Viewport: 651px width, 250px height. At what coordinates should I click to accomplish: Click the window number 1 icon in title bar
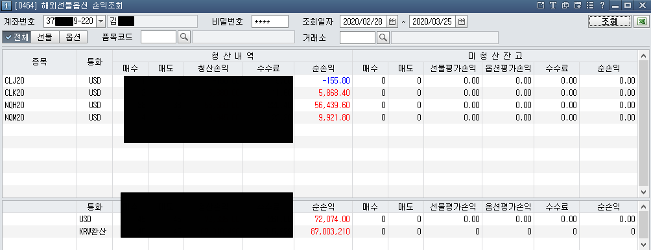click(x=6, y=5)
